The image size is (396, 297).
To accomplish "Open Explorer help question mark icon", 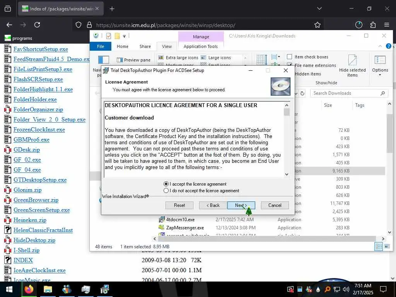I will (388, 46).
